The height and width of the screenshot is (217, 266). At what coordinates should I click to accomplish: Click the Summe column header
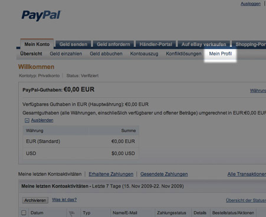[129, 130]
